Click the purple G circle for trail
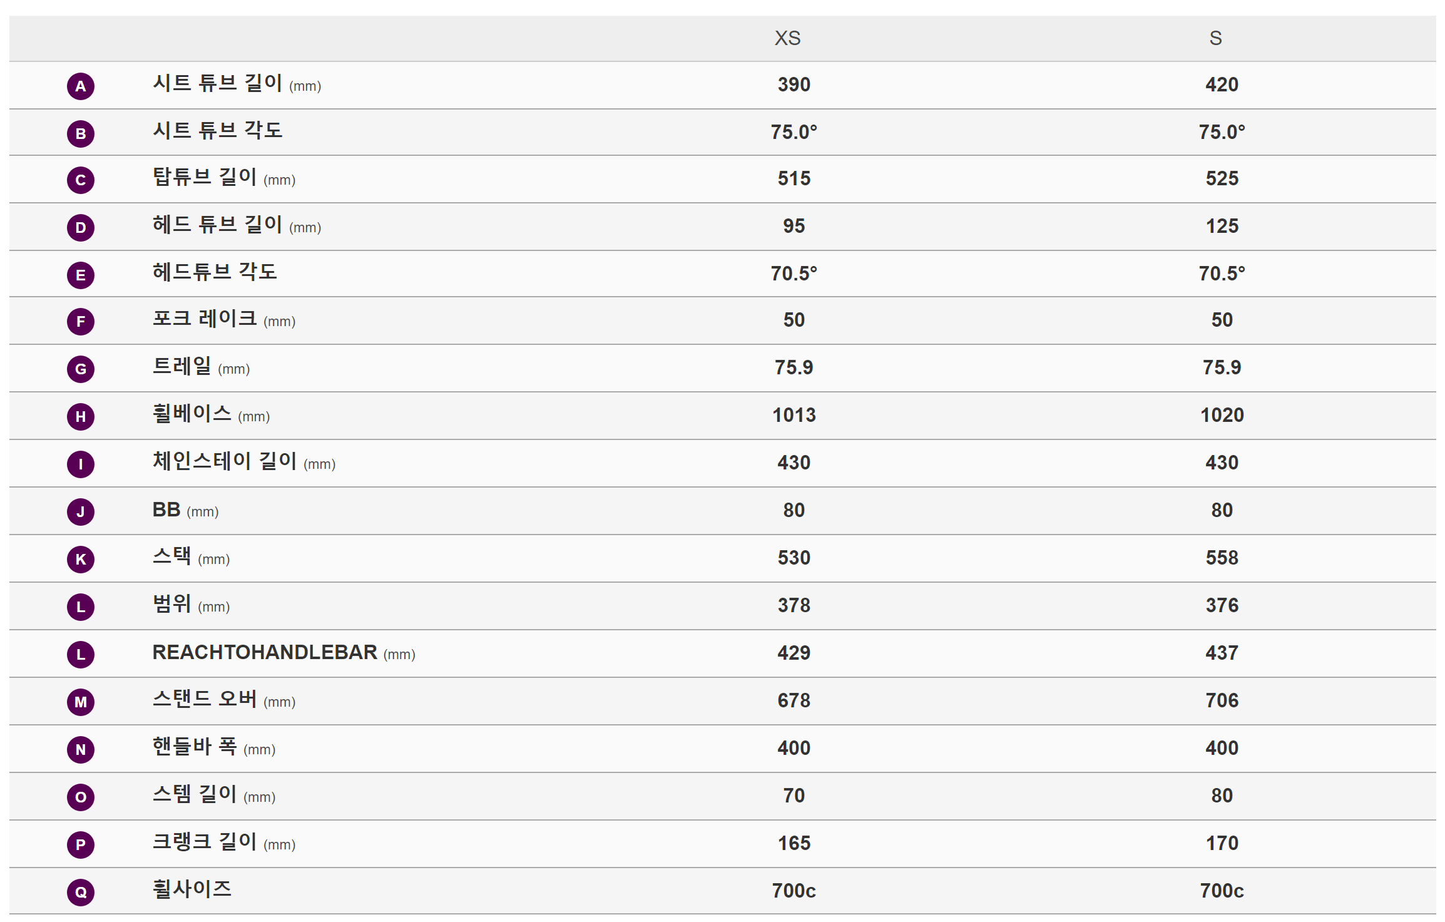The width and height of the screenshot is (1445, 922). tap(81, 369)
